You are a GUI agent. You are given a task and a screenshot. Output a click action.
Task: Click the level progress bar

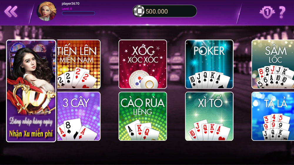[78, 13]
